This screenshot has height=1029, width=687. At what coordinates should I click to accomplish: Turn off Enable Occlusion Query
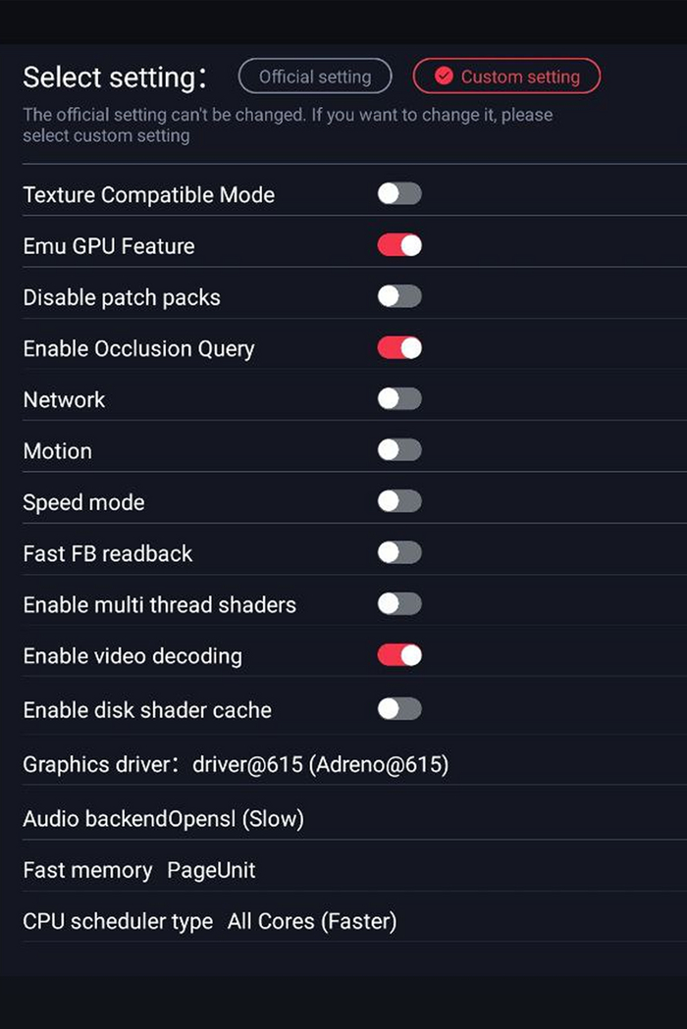click(398, 347)
